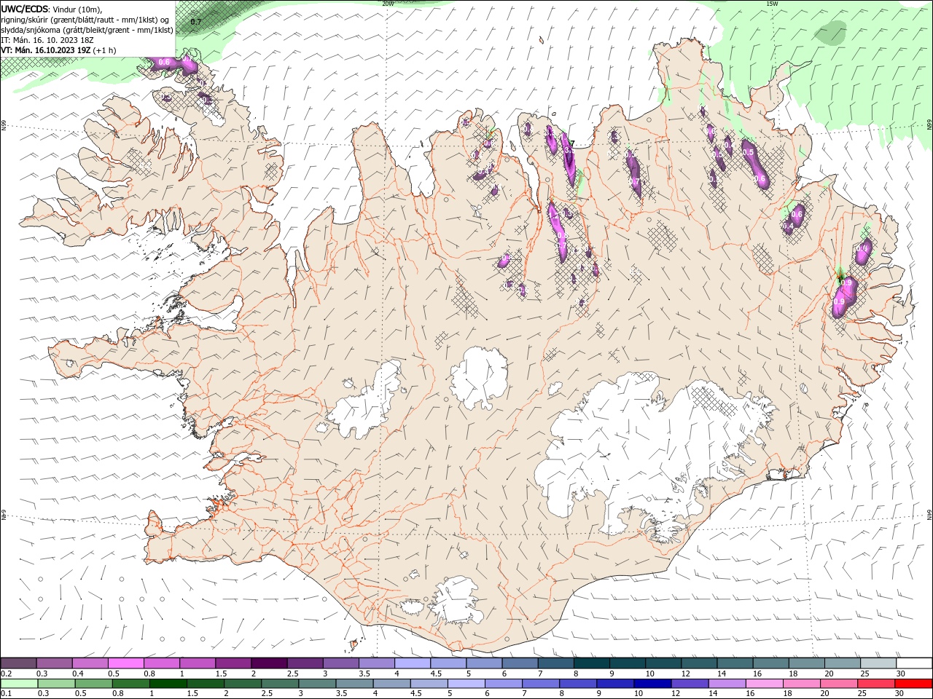Click the "20W" longitude label at the top edge
Viewport: 933px width, 699px height.
(388, 4)
